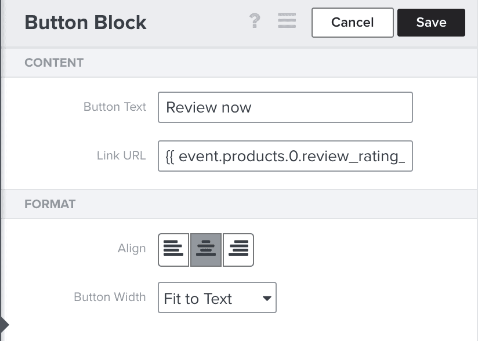Click into the Link URL input field
The height and width of the screenshot is (341, 478).
click(285, 155)
